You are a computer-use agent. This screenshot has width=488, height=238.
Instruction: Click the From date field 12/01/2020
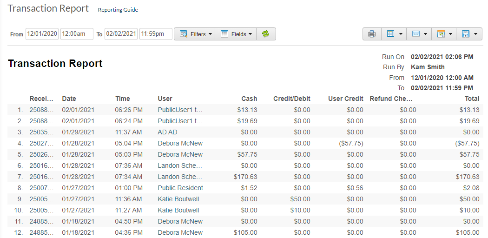[x=42, y=34]
